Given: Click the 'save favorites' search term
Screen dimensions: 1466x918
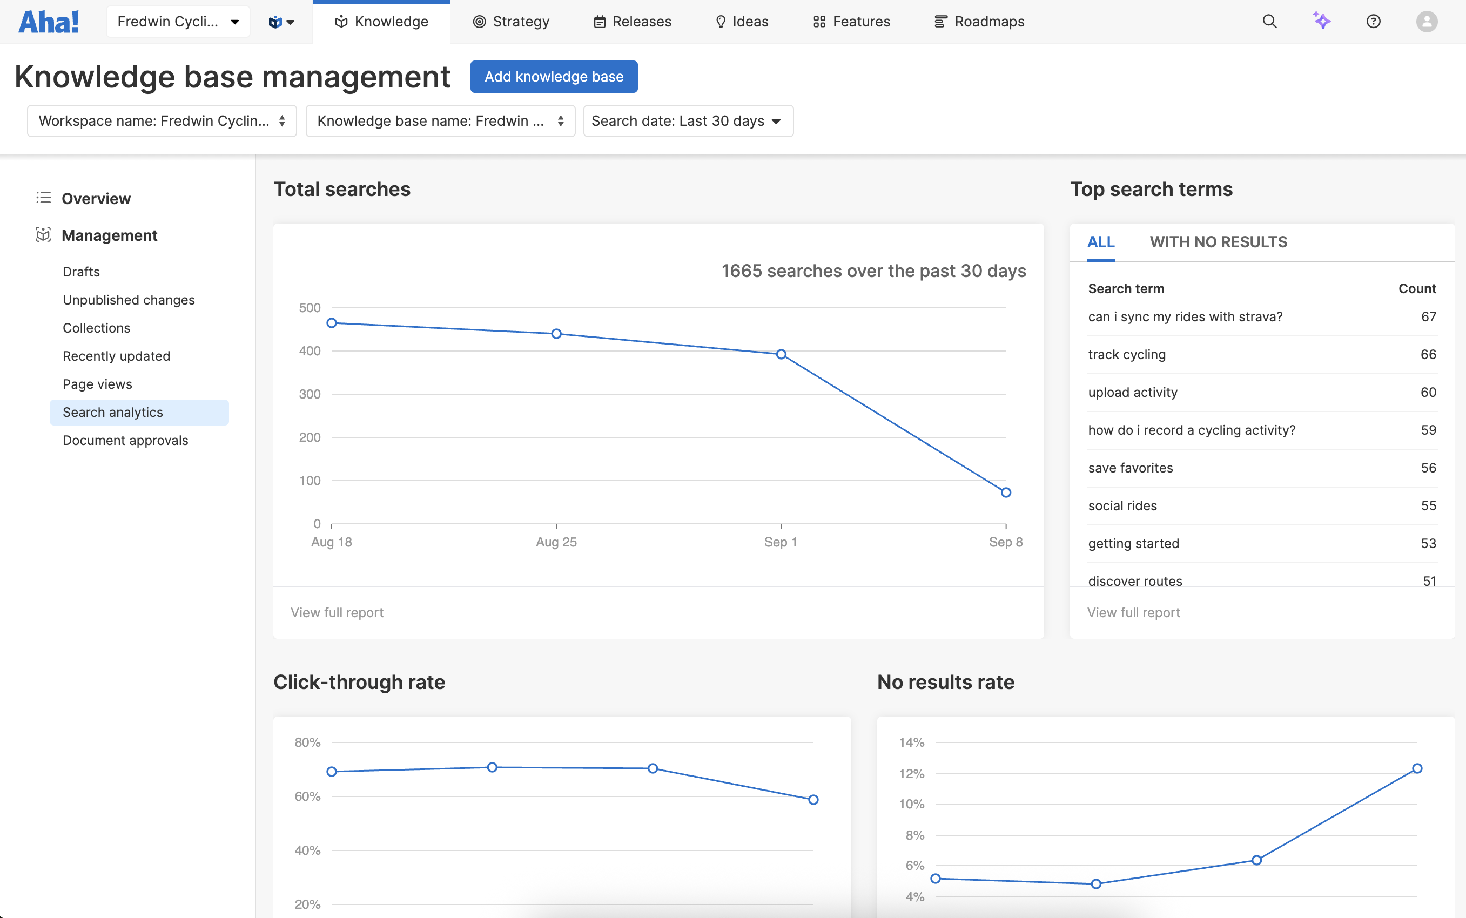Looking at the screenshot, I should [x=1130, y=468].
